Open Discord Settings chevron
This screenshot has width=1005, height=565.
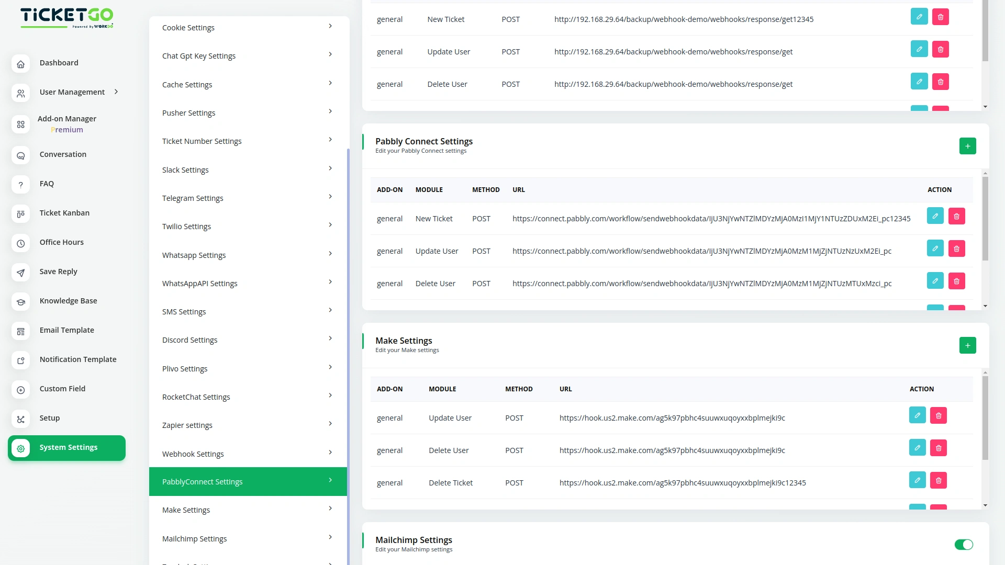[x=330, y=338]
